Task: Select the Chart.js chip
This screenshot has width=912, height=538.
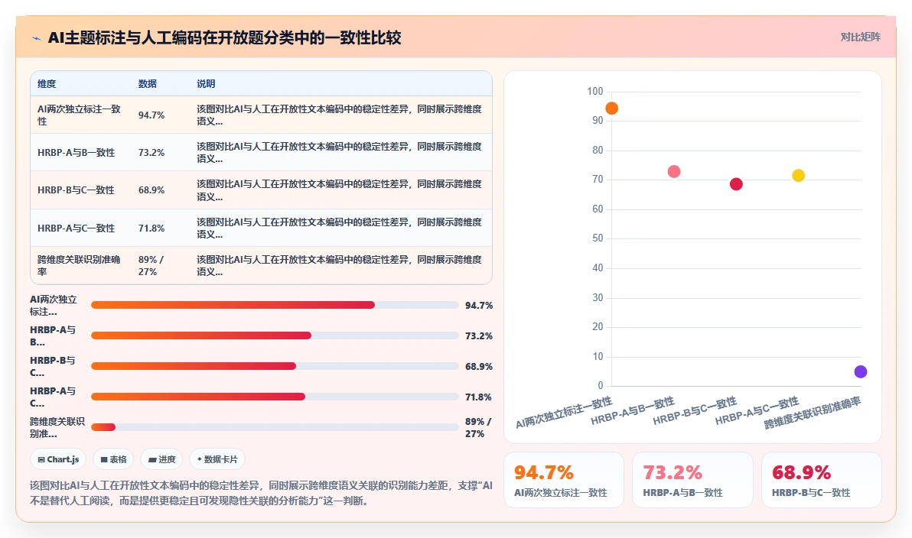Action: click(58, 459)
